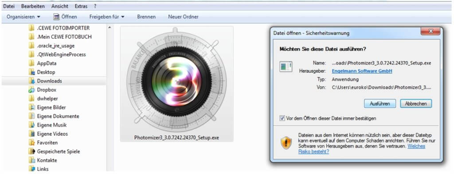Screen dimensions: 454x174
Task: Click the dwhelper folder icon
Action: point(31,99)
